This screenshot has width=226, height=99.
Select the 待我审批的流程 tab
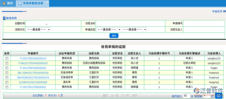point(32,3)
